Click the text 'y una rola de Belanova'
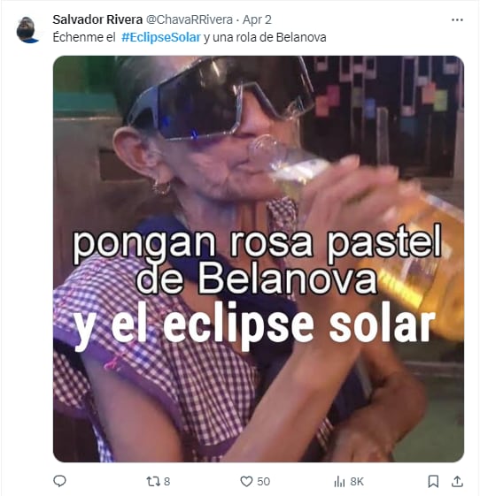 click(265, 37)
